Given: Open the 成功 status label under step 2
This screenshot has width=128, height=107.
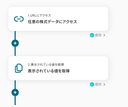Looking at the screenshot, I should click(98, 84).
